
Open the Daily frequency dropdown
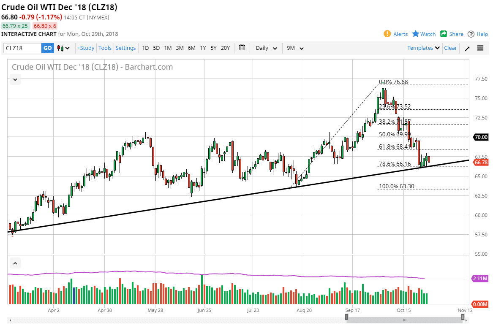click(266, 48)
